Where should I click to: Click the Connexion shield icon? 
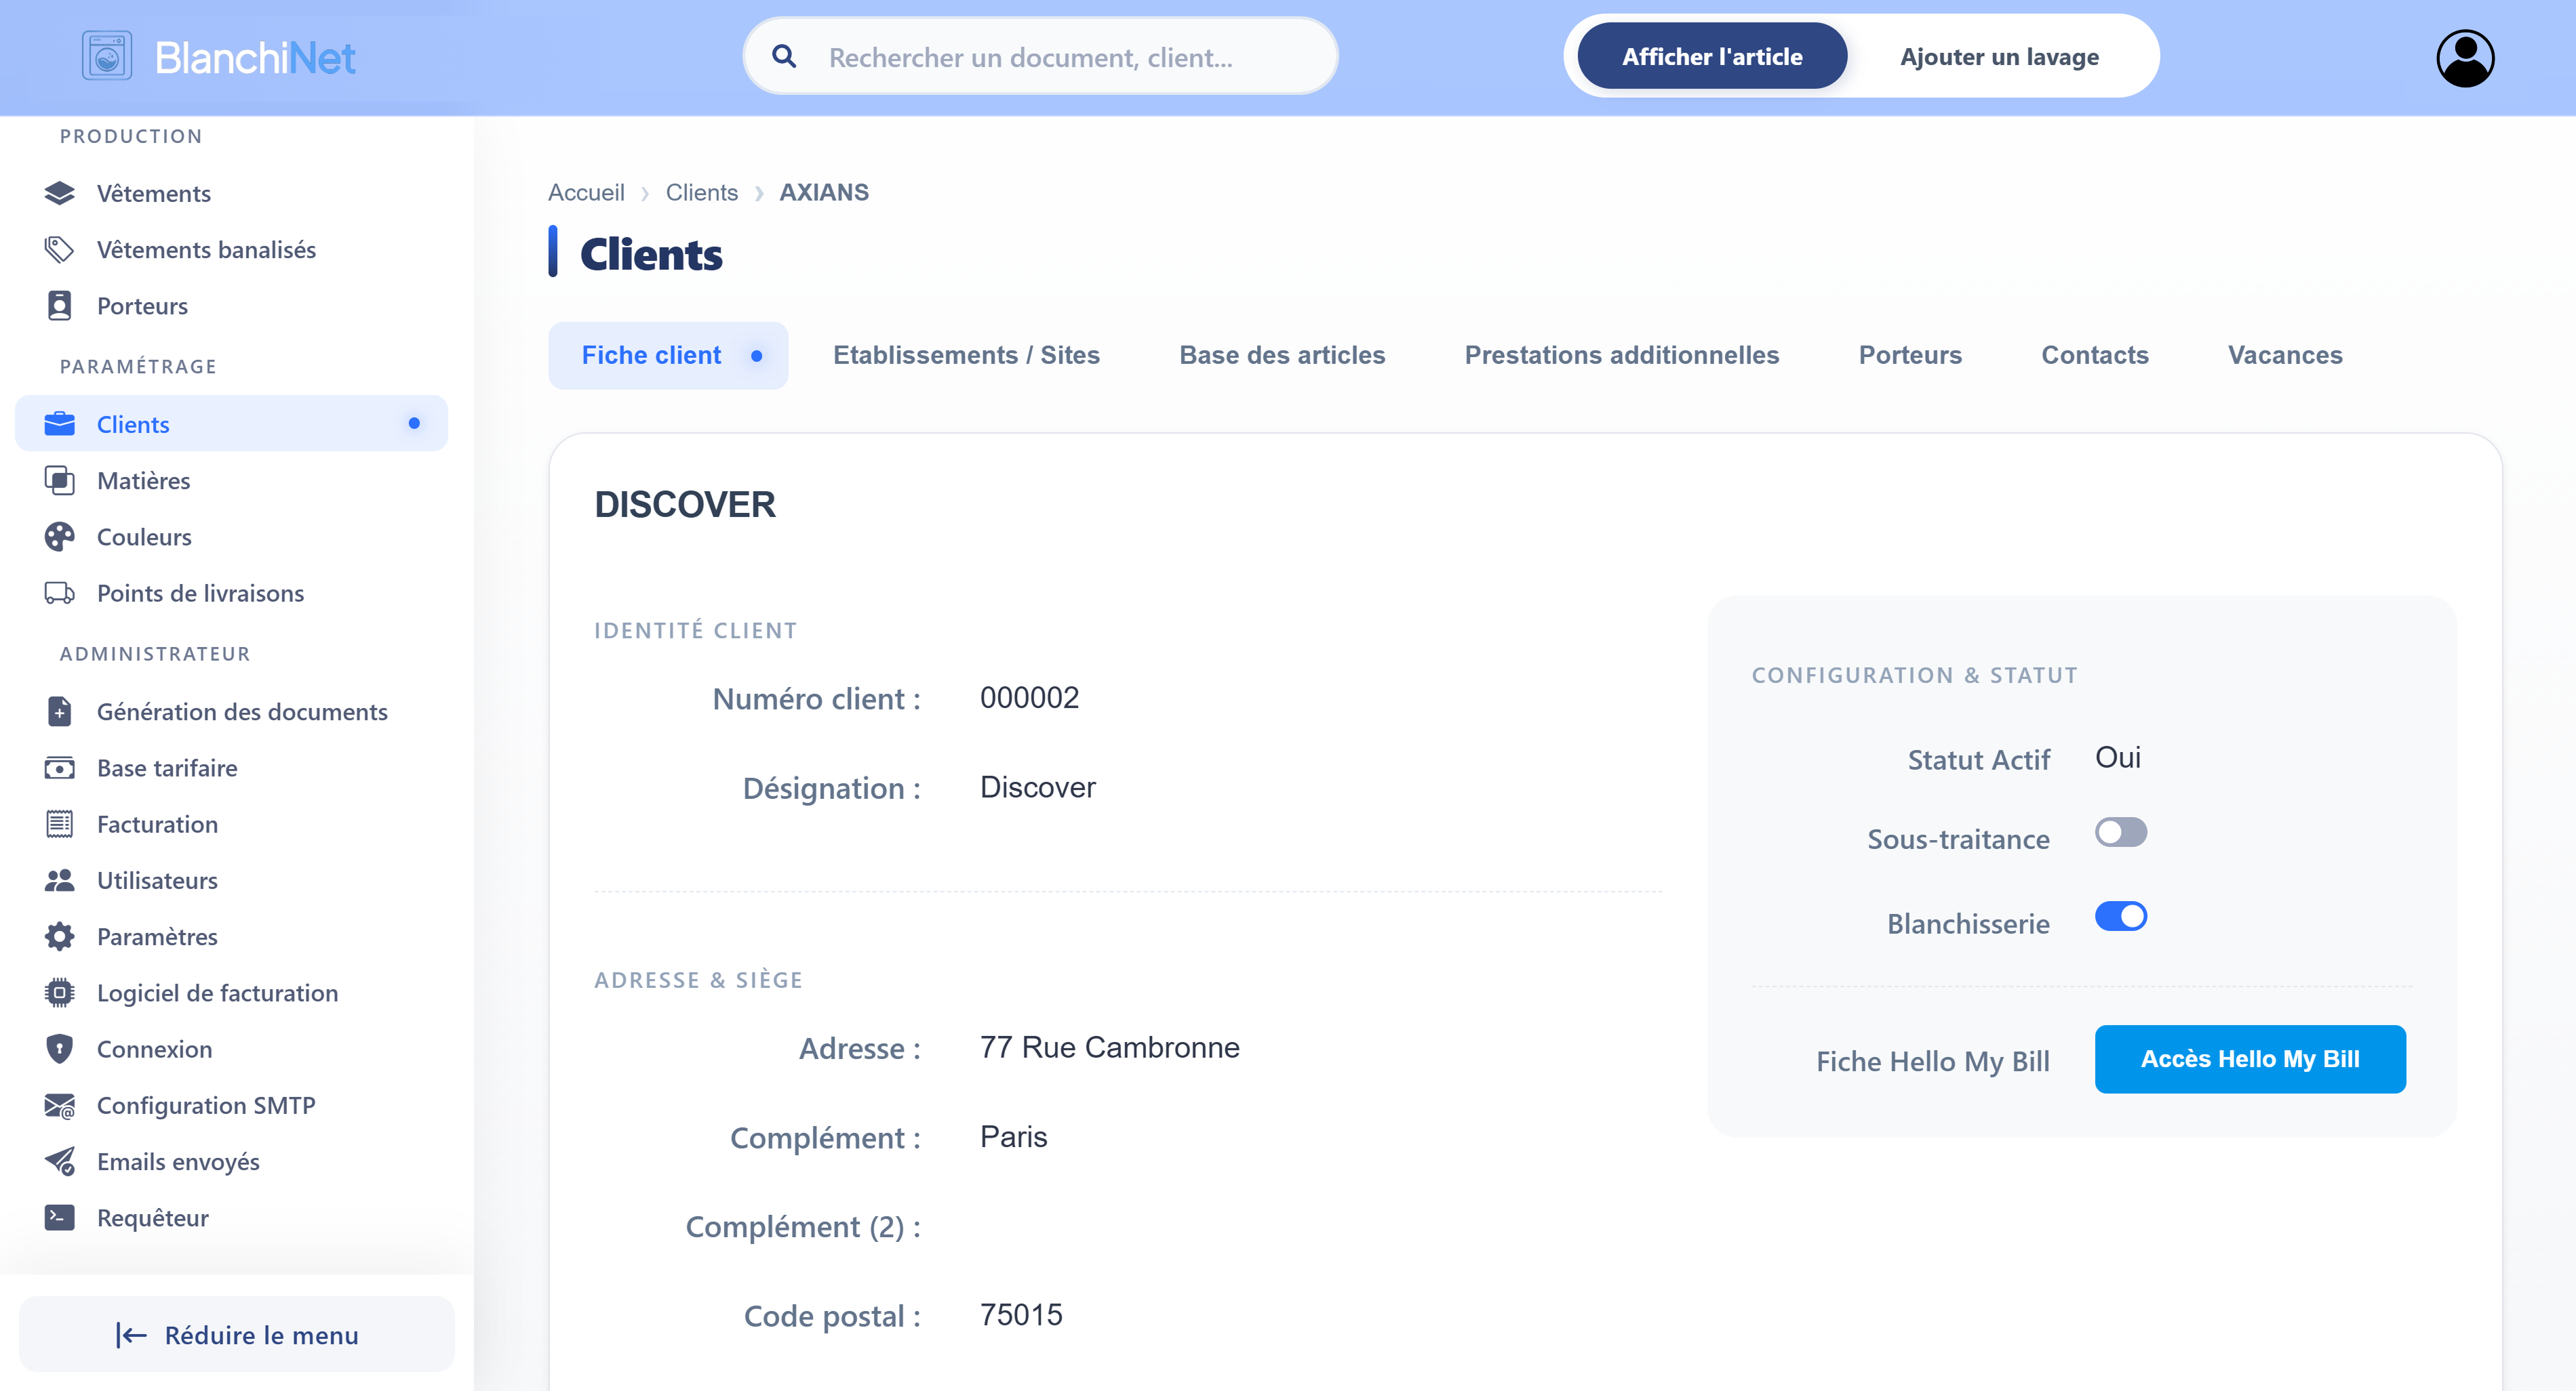click(59, 1048)
